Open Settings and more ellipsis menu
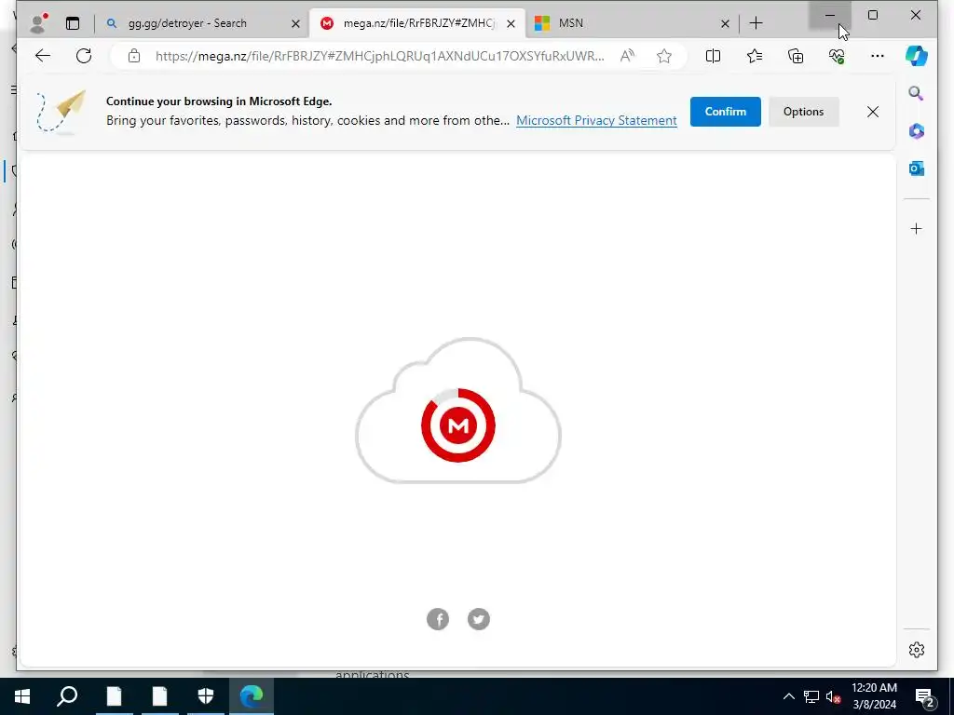 (877, 56)
